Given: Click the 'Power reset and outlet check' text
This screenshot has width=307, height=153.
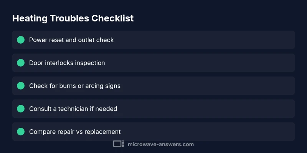Looking at the screenshot, I should (71, 40).
